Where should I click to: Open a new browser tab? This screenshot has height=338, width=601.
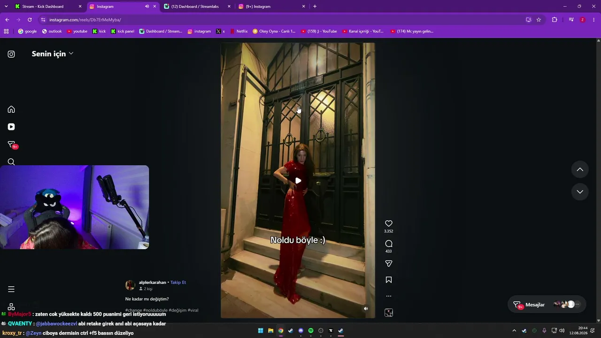(315, 7)
